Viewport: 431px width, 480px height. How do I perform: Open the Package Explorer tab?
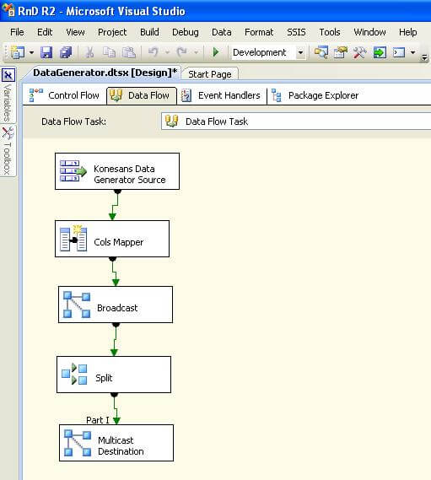point(315,95)
